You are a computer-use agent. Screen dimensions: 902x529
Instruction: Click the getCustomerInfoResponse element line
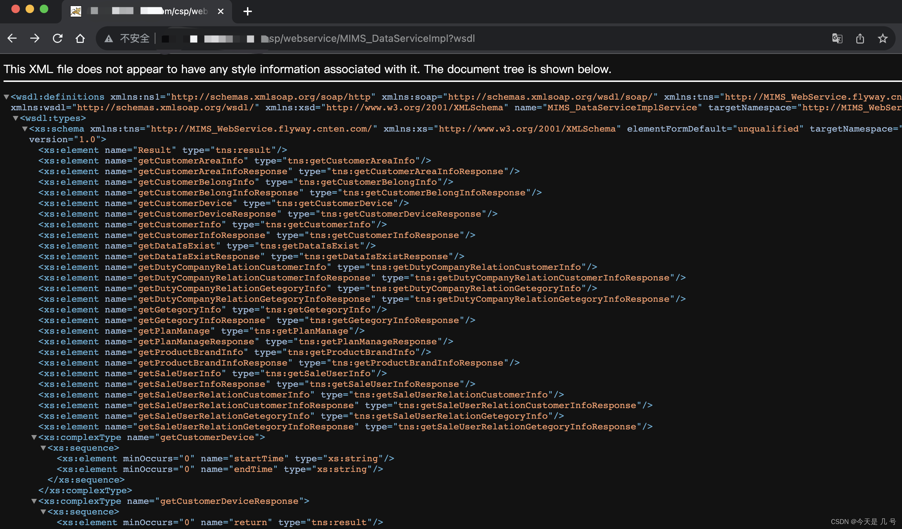click(257, 235)
